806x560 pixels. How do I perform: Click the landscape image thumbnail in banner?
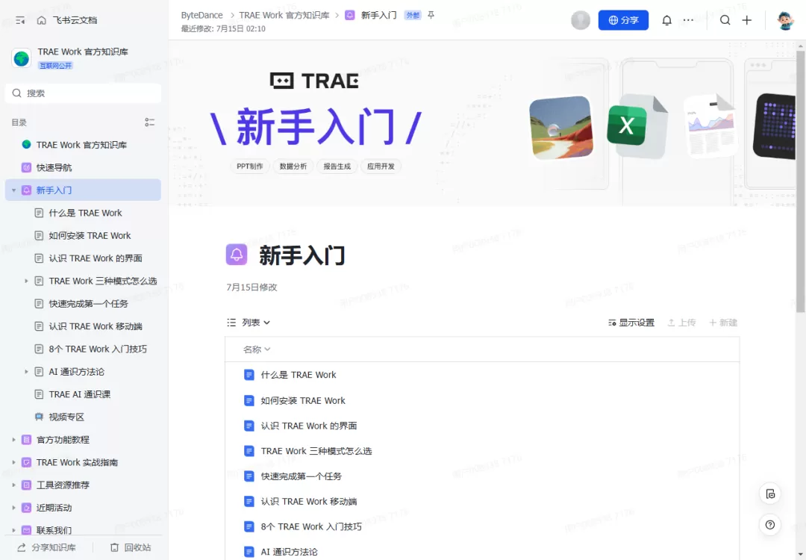pyautogui.click(x=560, y=127)
